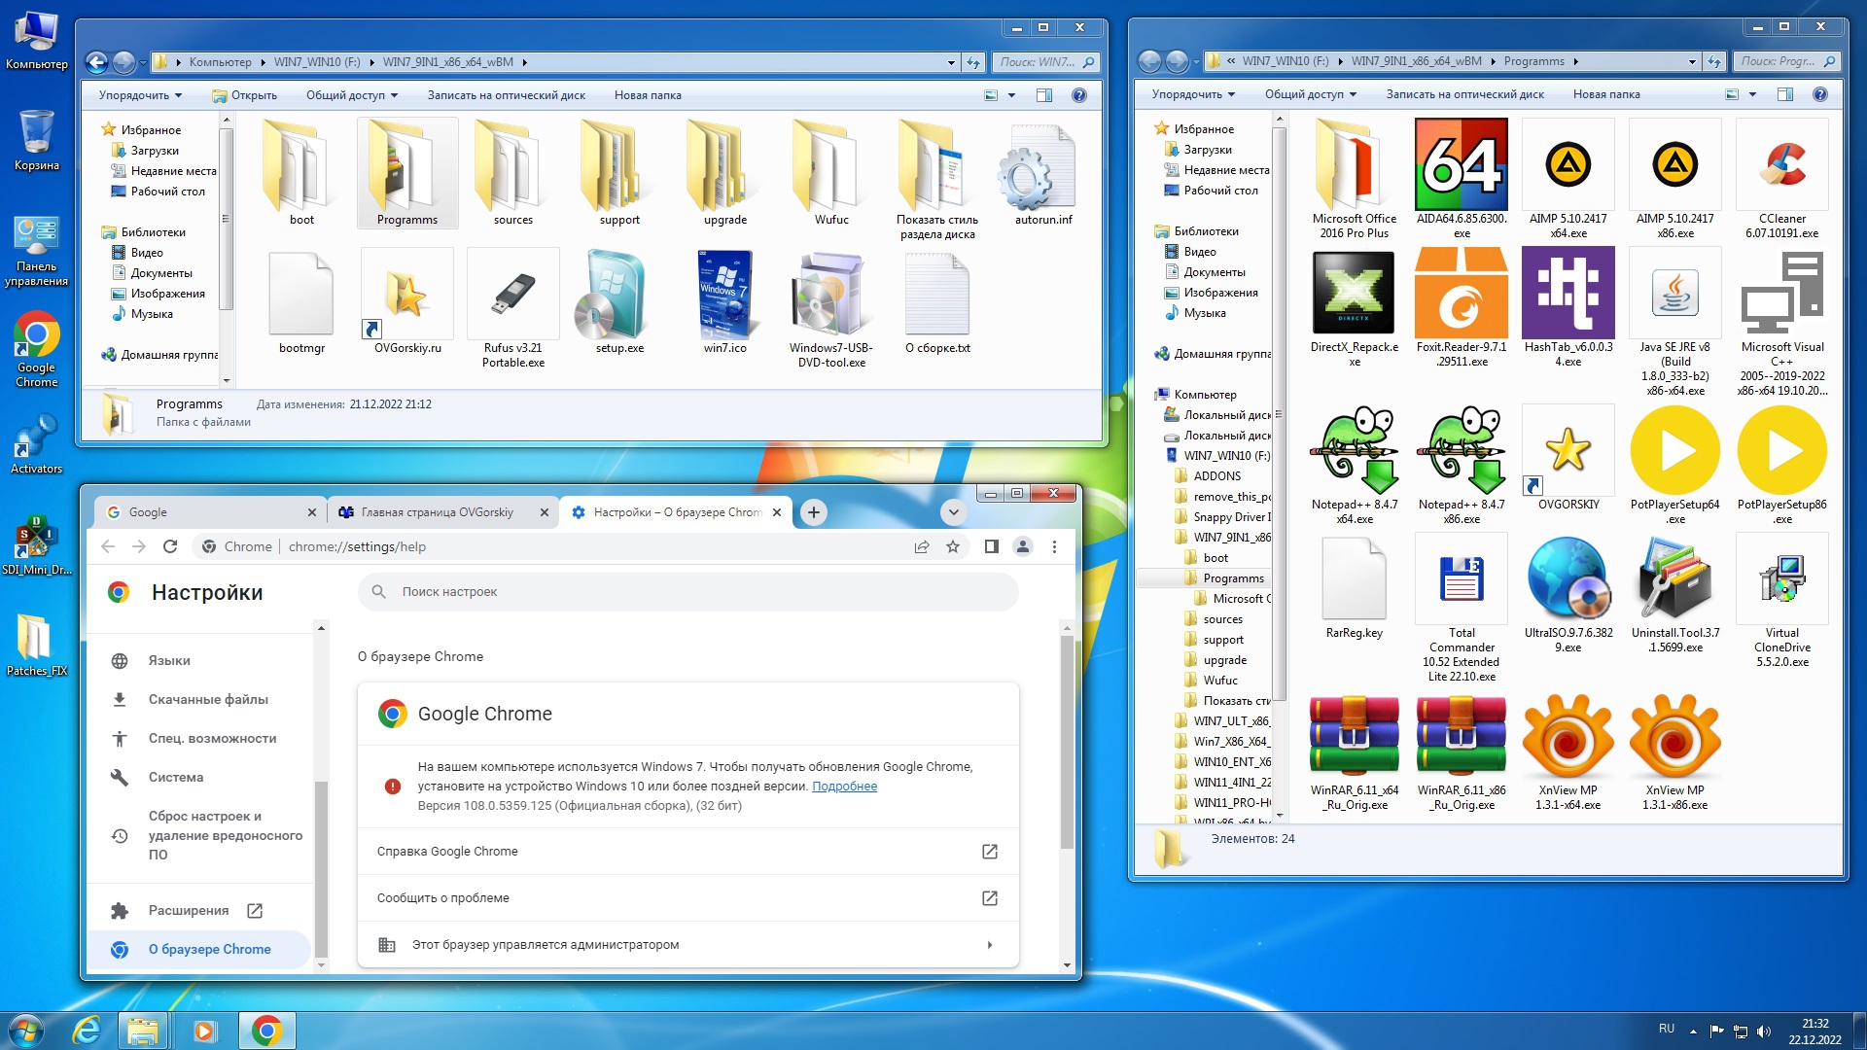Open Chrome three-dot menu
The height and width of the screenshot is (1050, 1867).
pos(1054,546)
